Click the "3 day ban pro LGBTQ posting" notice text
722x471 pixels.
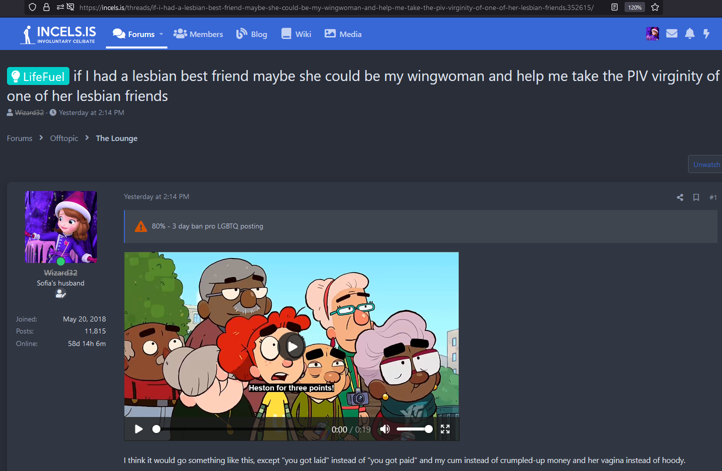coord(218,226)
